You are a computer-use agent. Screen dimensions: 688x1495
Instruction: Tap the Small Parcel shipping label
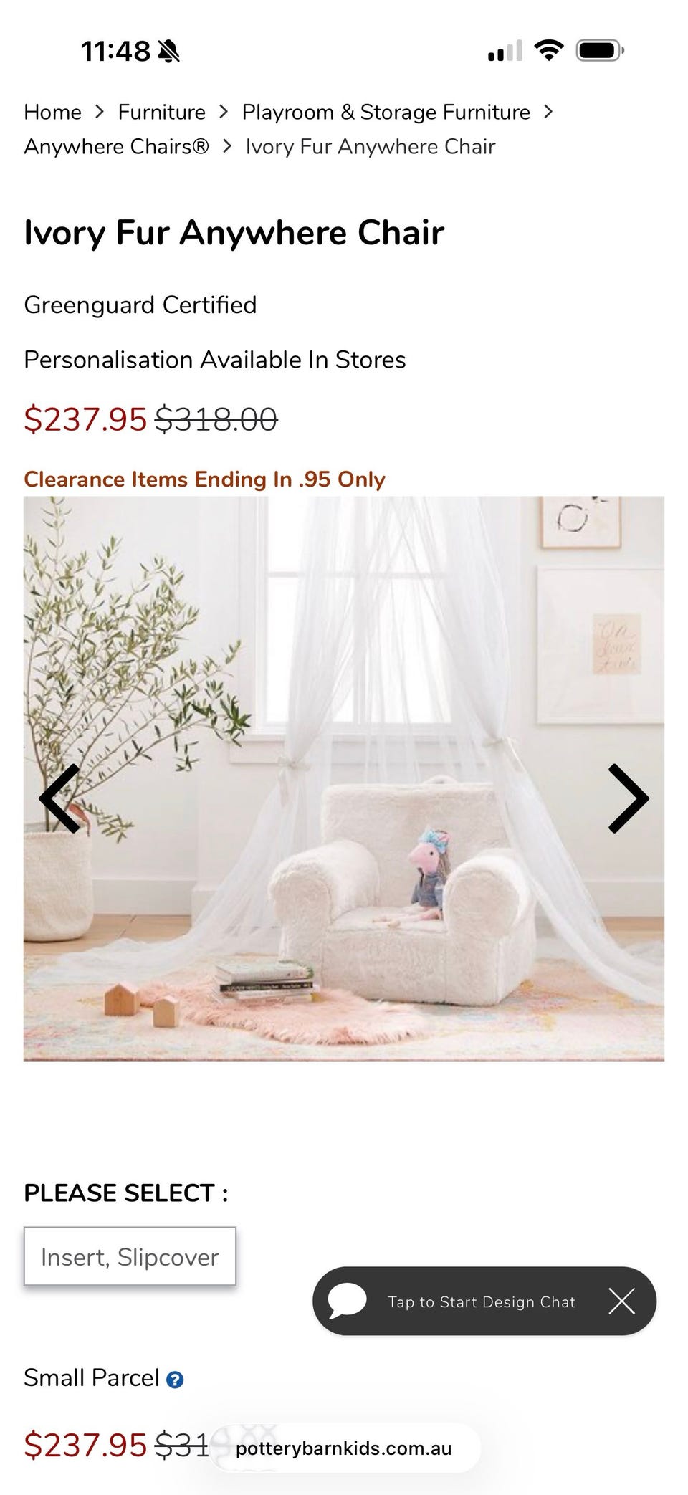92,1378
